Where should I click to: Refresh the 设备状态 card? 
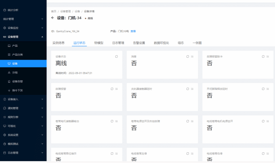coord(116,56)
